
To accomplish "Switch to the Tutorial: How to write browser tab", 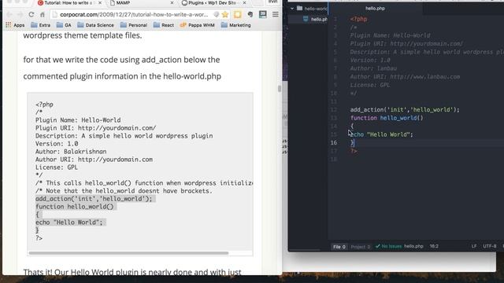I will tap(68, 3).
